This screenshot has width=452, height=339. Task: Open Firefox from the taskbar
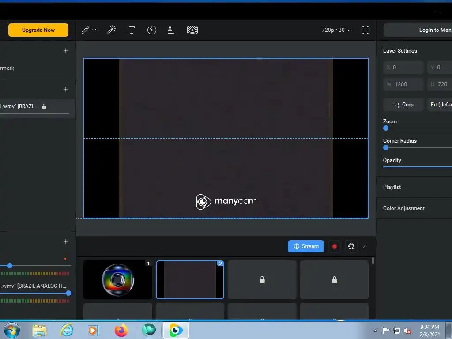tap(121, 330)
